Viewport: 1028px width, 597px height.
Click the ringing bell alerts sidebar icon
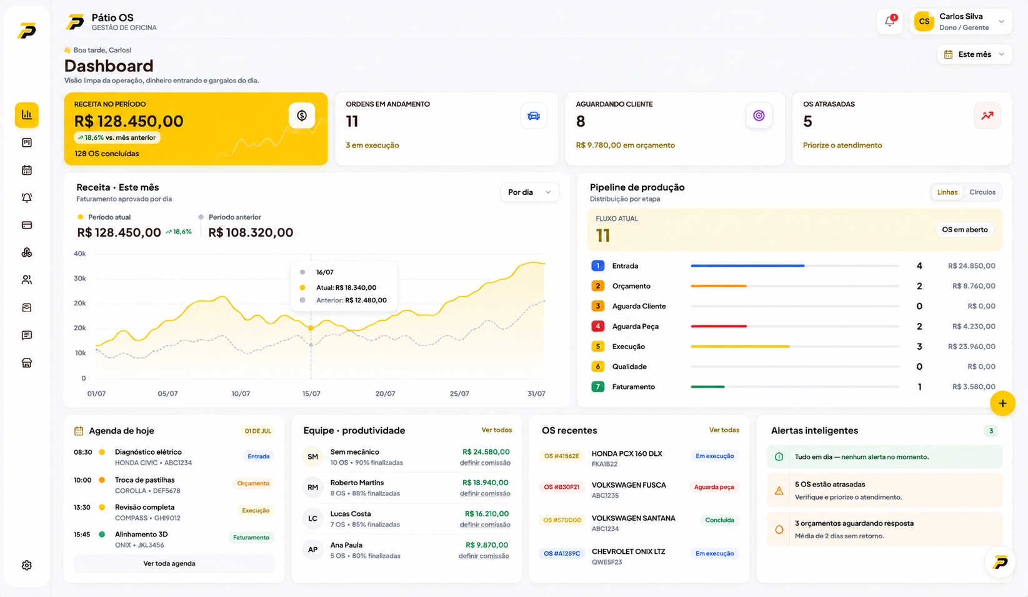27,197
